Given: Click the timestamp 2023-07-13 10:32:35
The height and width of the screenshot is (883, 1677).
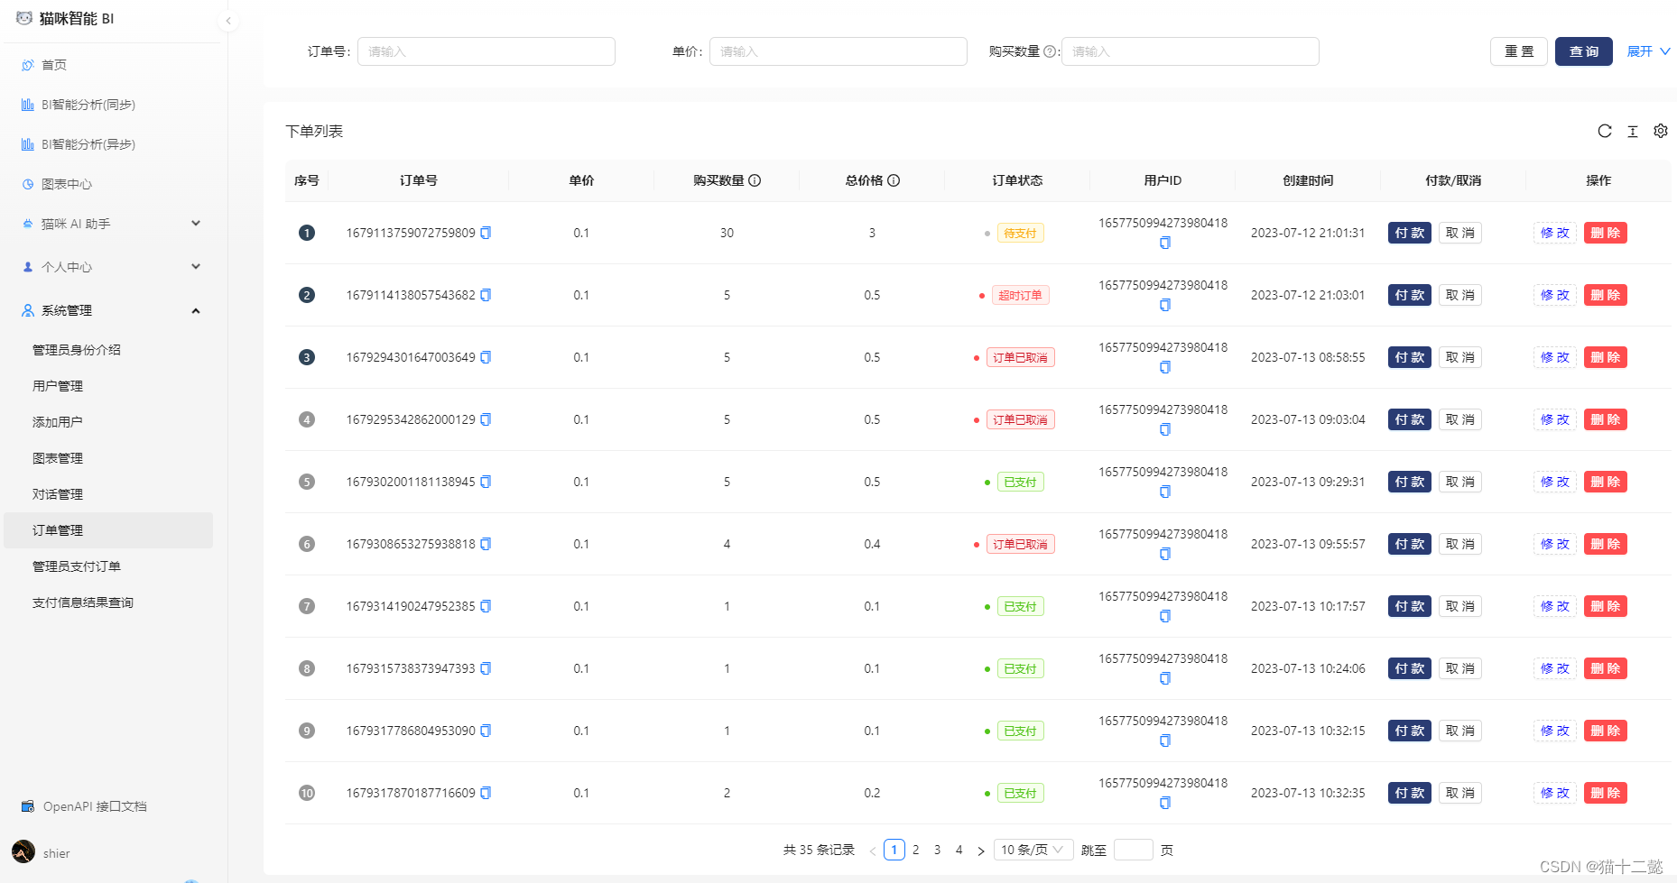Looking at the screenshot, I should (x=1308, y=793).
